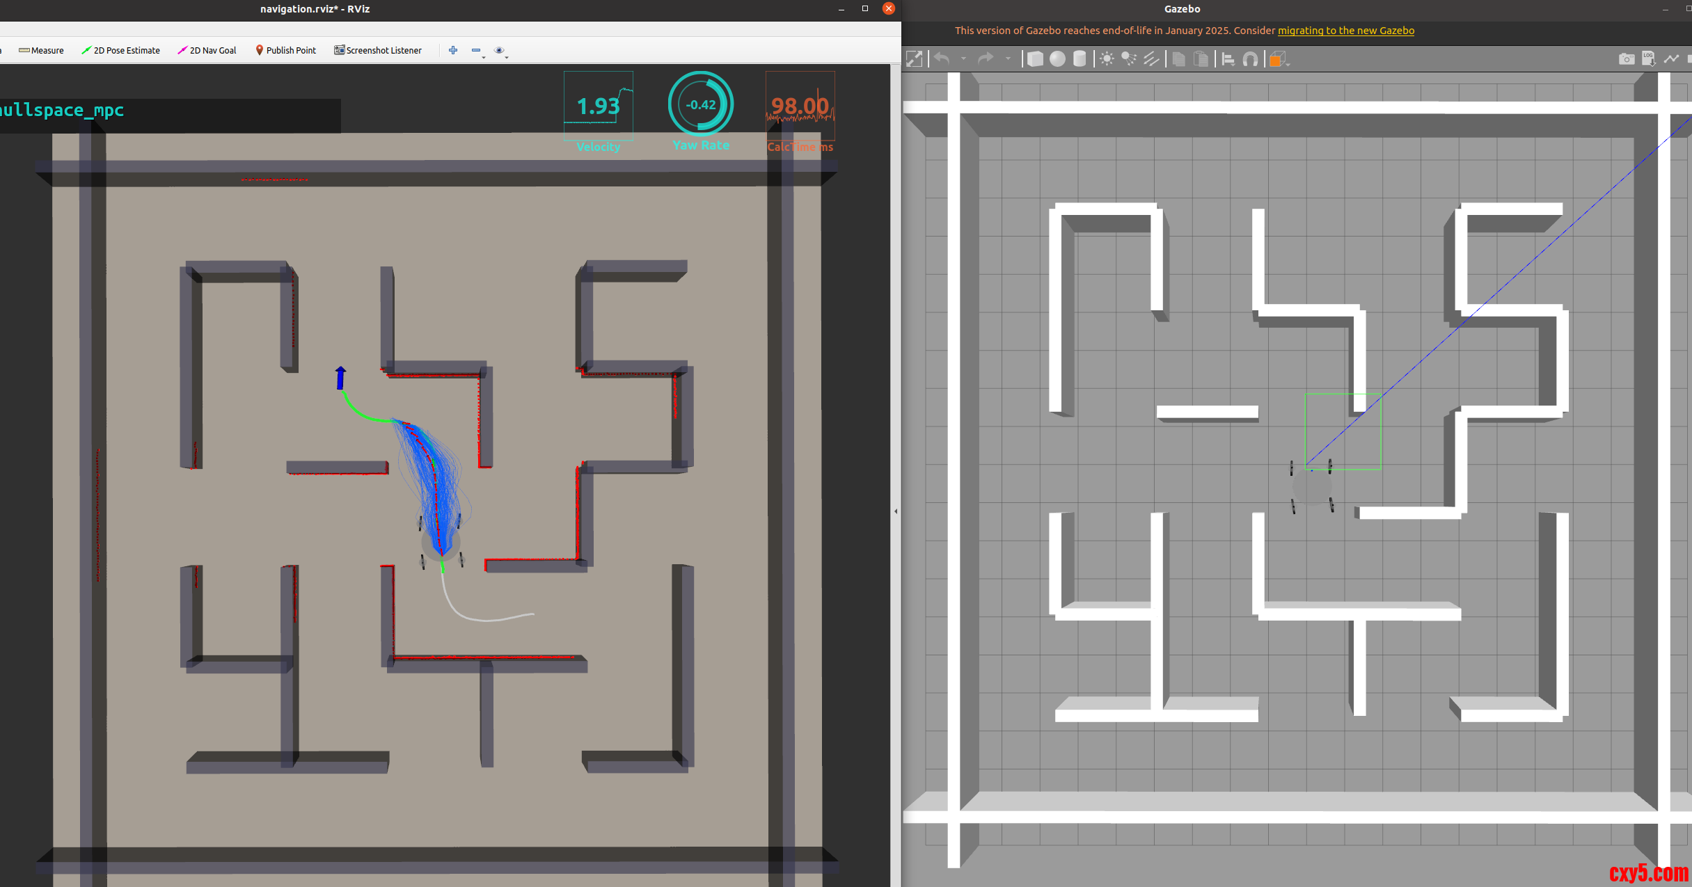Select the Publish Point tool

(285, 50)
